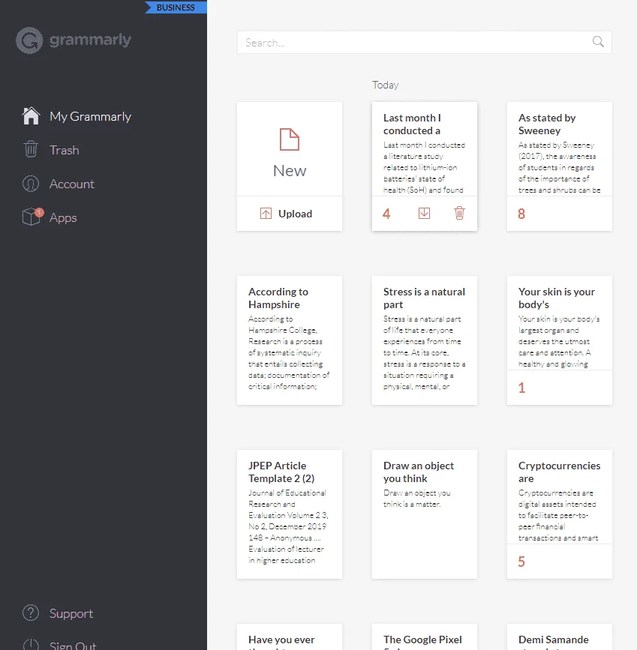Select Sign Out in sidebar
Image resolution: width=637 pixels, height=650 pixels.
(x=73, y=645)
